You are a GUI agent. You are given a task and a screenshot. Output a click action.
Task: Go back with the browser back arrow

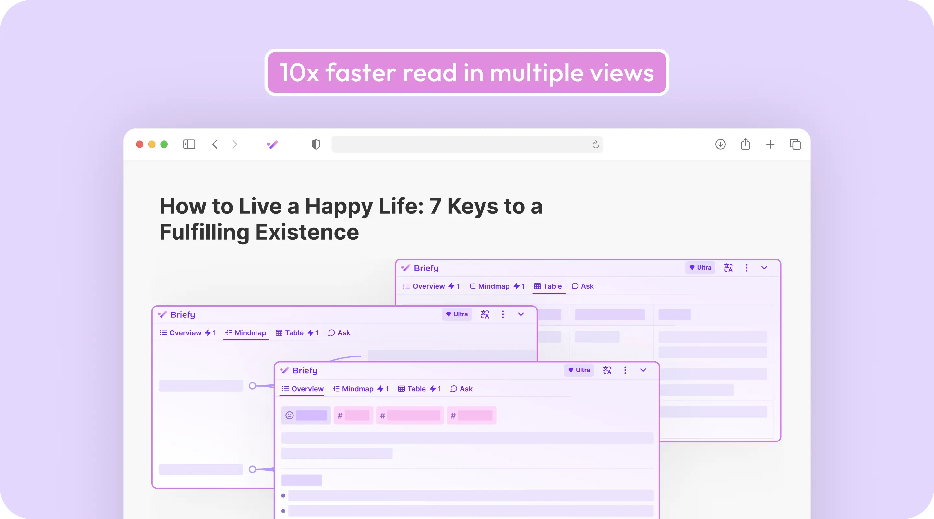click(x=215, y=144)
